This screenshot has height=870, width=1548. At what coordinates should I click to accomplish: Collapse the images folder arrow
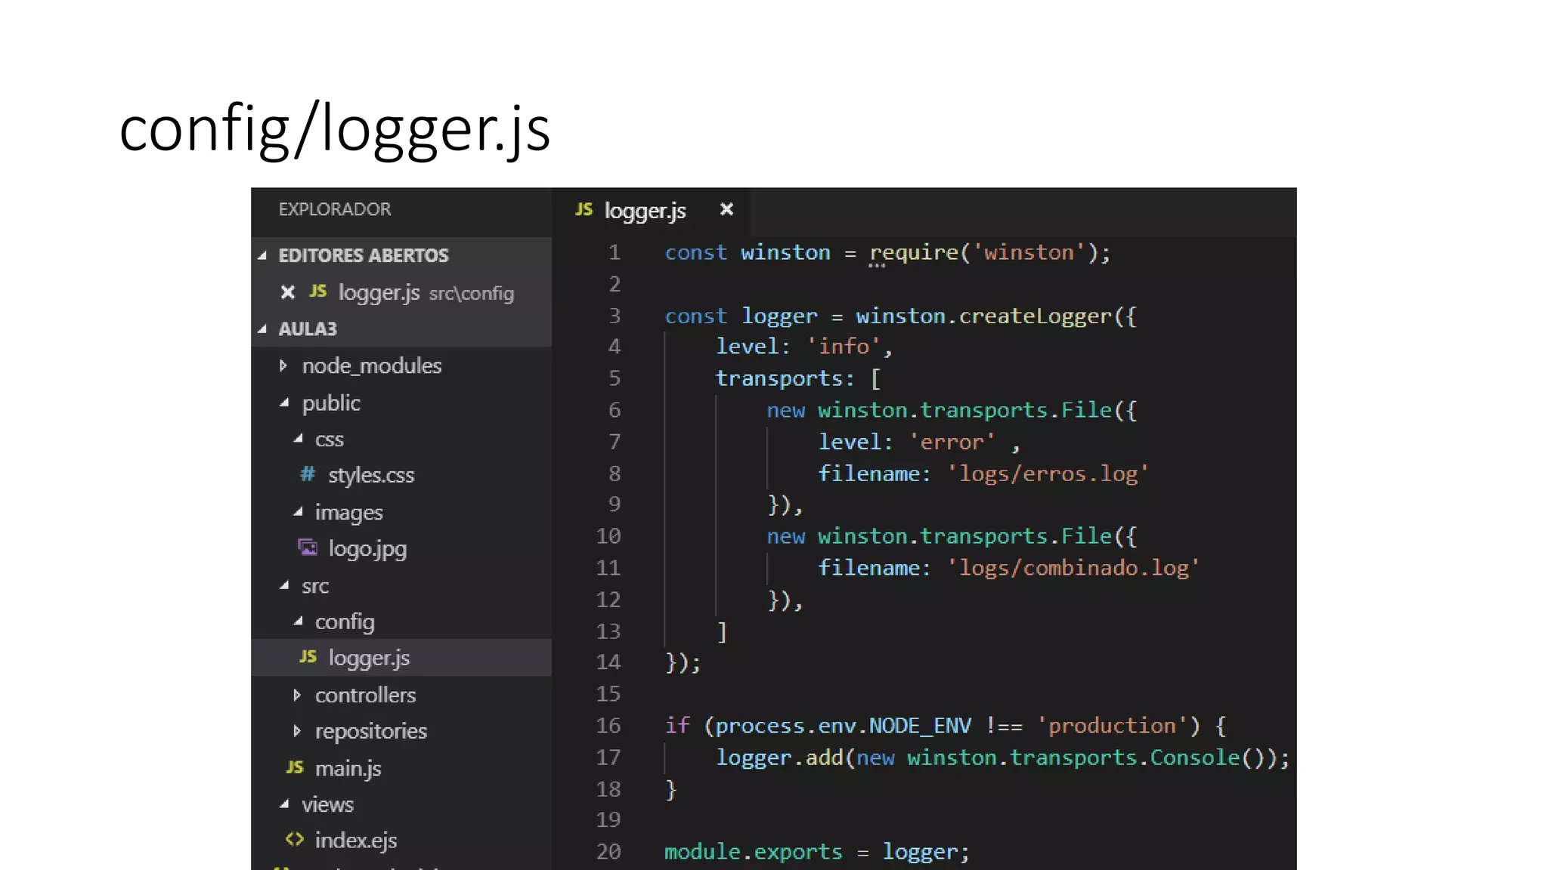click(x=298, y=512)
